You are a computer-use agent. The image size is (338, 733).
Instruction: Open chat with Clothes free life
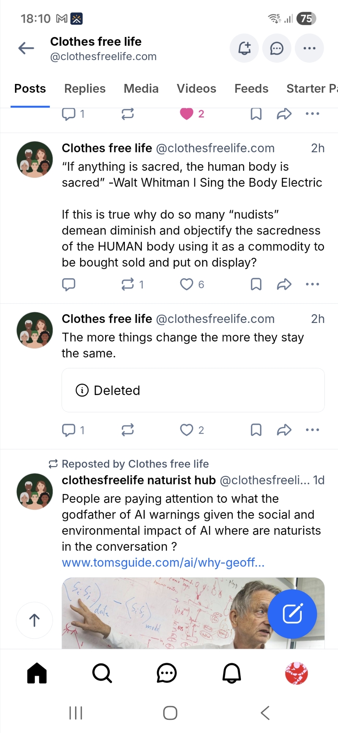pos(277,48)
